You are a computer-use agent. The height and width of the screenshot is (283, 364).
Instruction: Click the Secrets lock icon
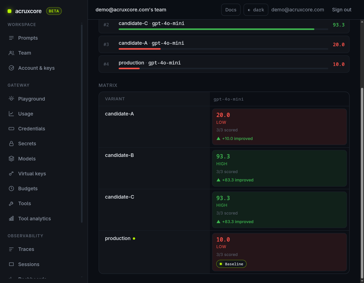(x=11, y=144)
